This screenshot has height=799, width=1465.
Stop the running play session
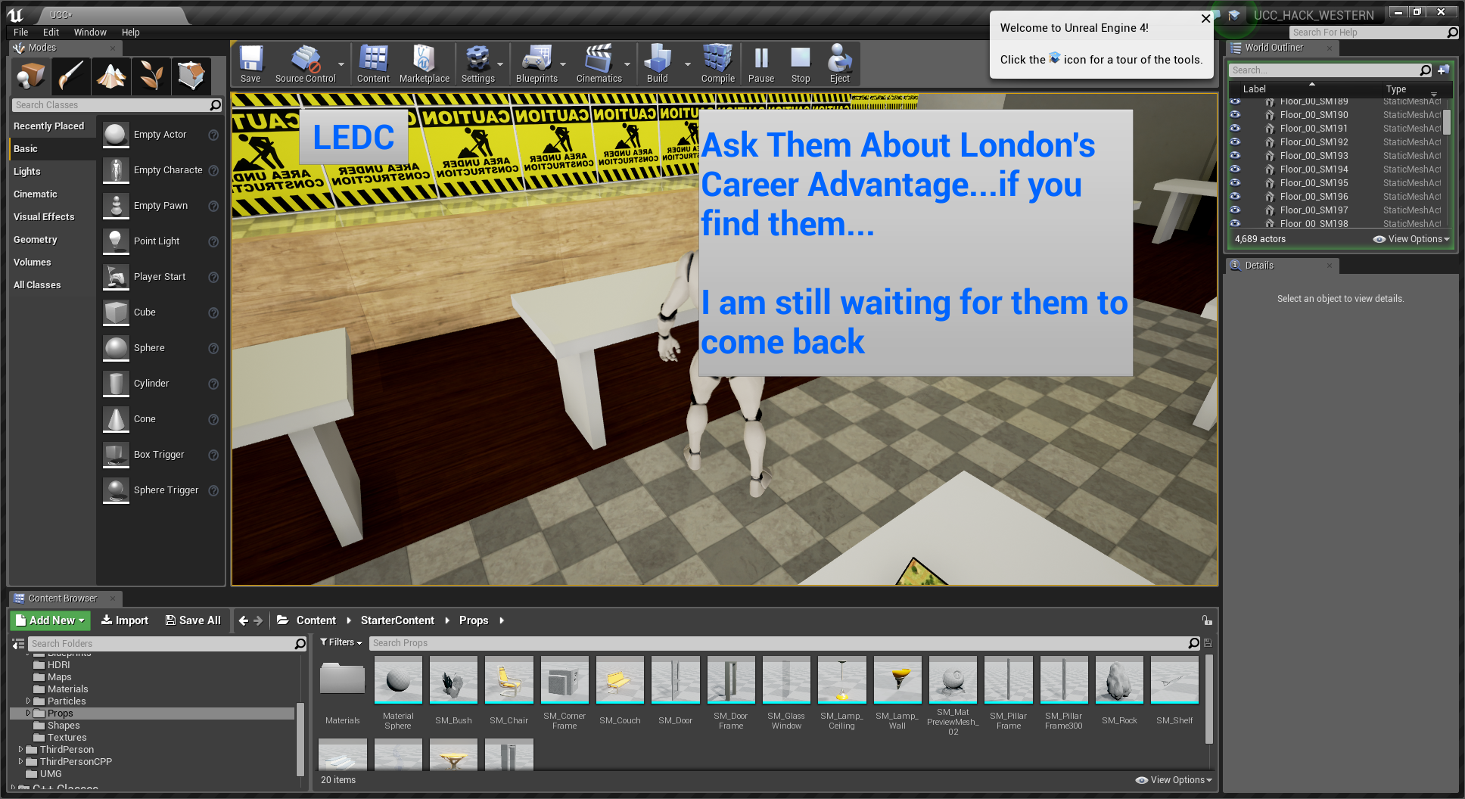point(800,64)
